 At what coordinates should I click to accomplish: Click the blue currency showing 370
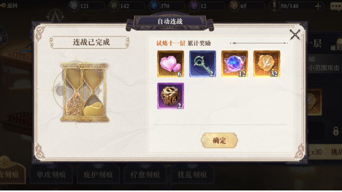pos(167,6)
